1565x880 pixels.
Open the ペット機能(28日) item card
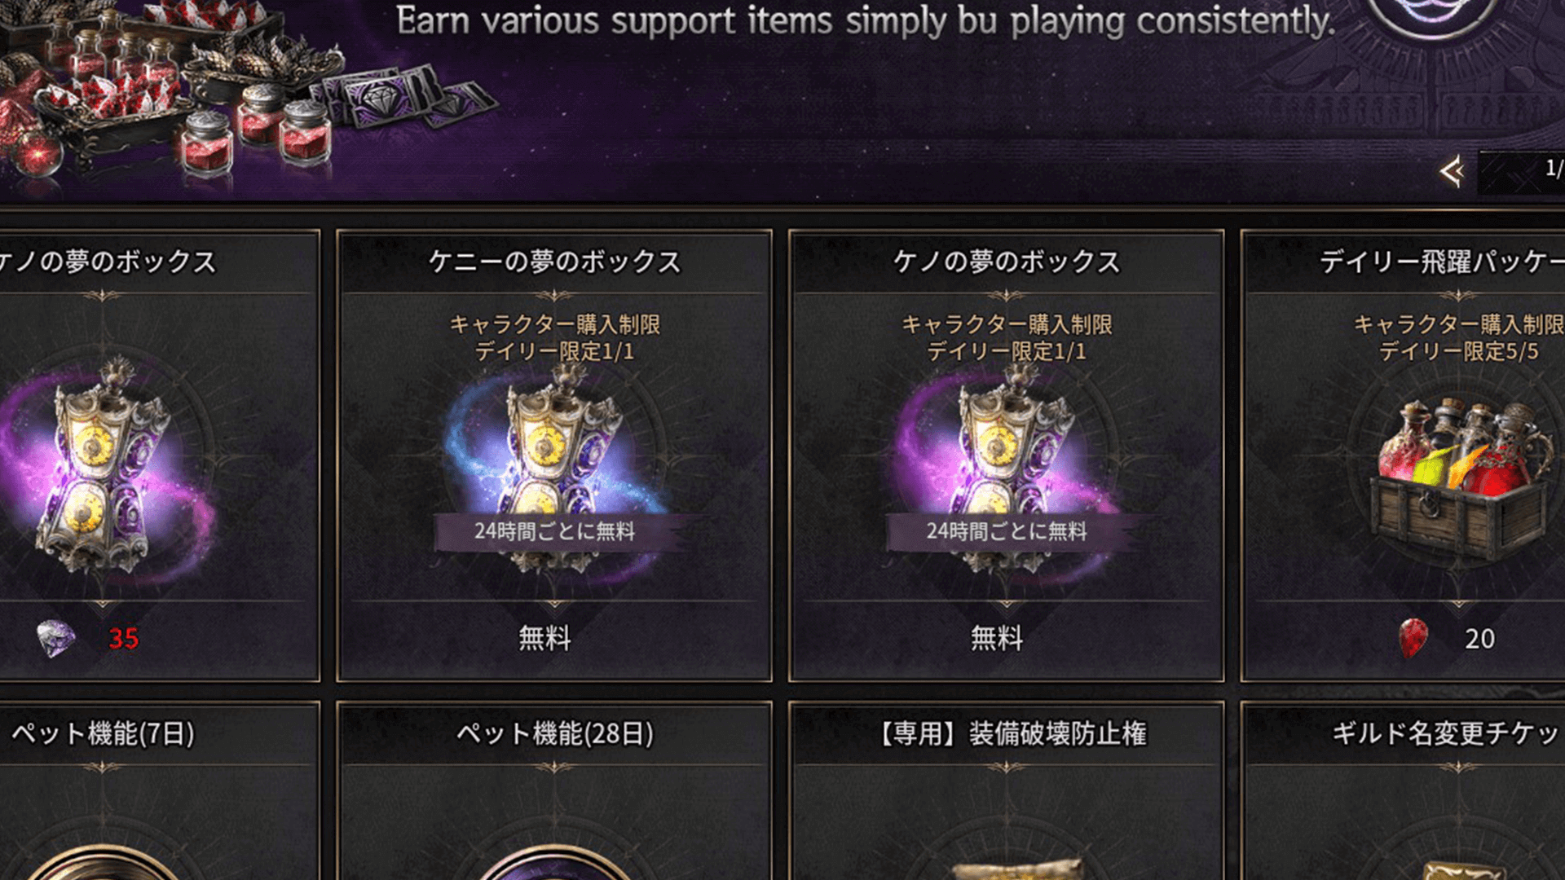[554, 790]
